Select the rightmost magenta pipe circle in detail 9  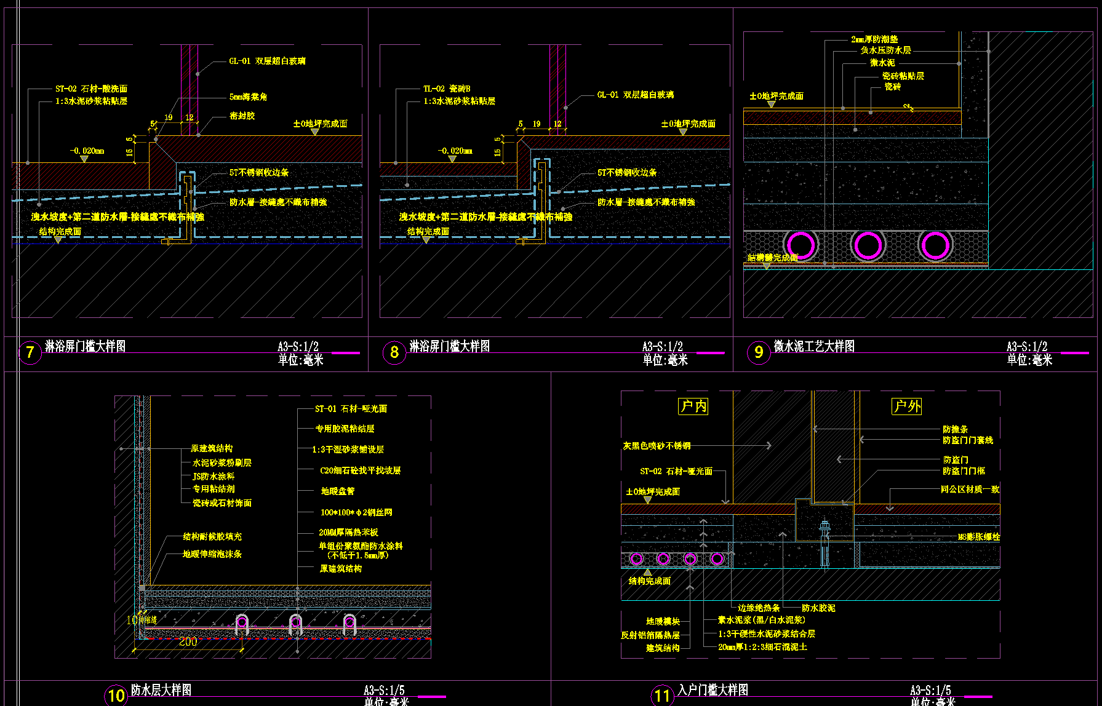(x=935, y=245)
